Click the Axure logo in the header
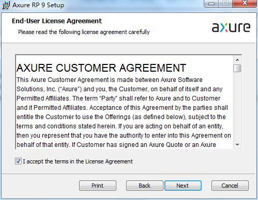The width and height of the screenshot is (258, 200). pos(231,27)
